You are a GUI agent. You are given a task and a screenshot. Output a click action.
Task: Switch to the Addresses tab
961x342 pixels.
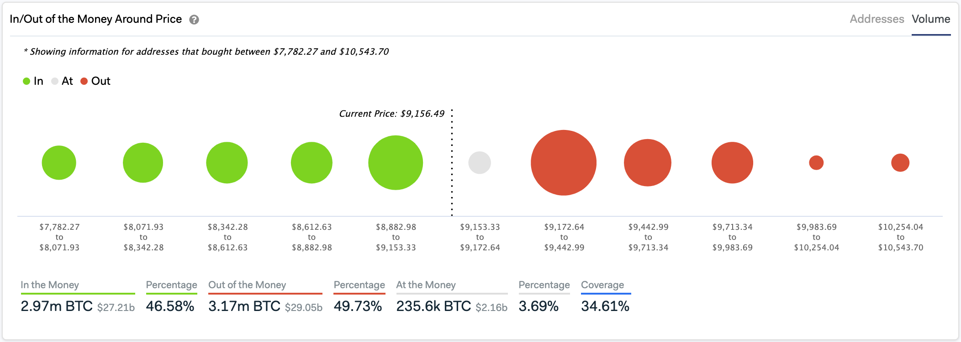pyautogui.click(x=877, y=19)
